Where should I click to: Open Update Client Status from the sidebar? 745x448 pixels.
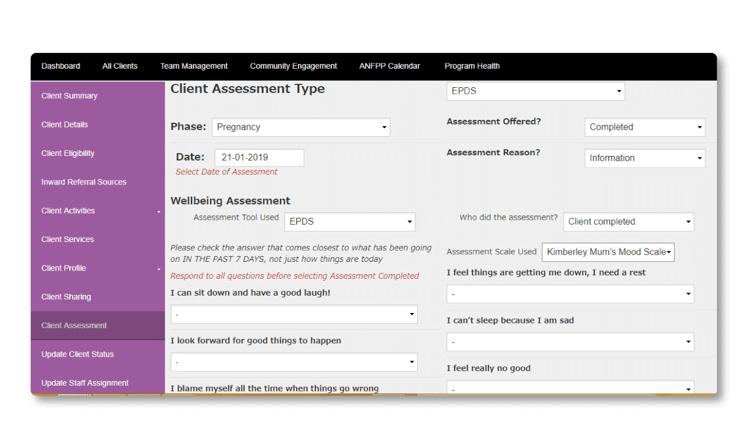click(77, 354)
